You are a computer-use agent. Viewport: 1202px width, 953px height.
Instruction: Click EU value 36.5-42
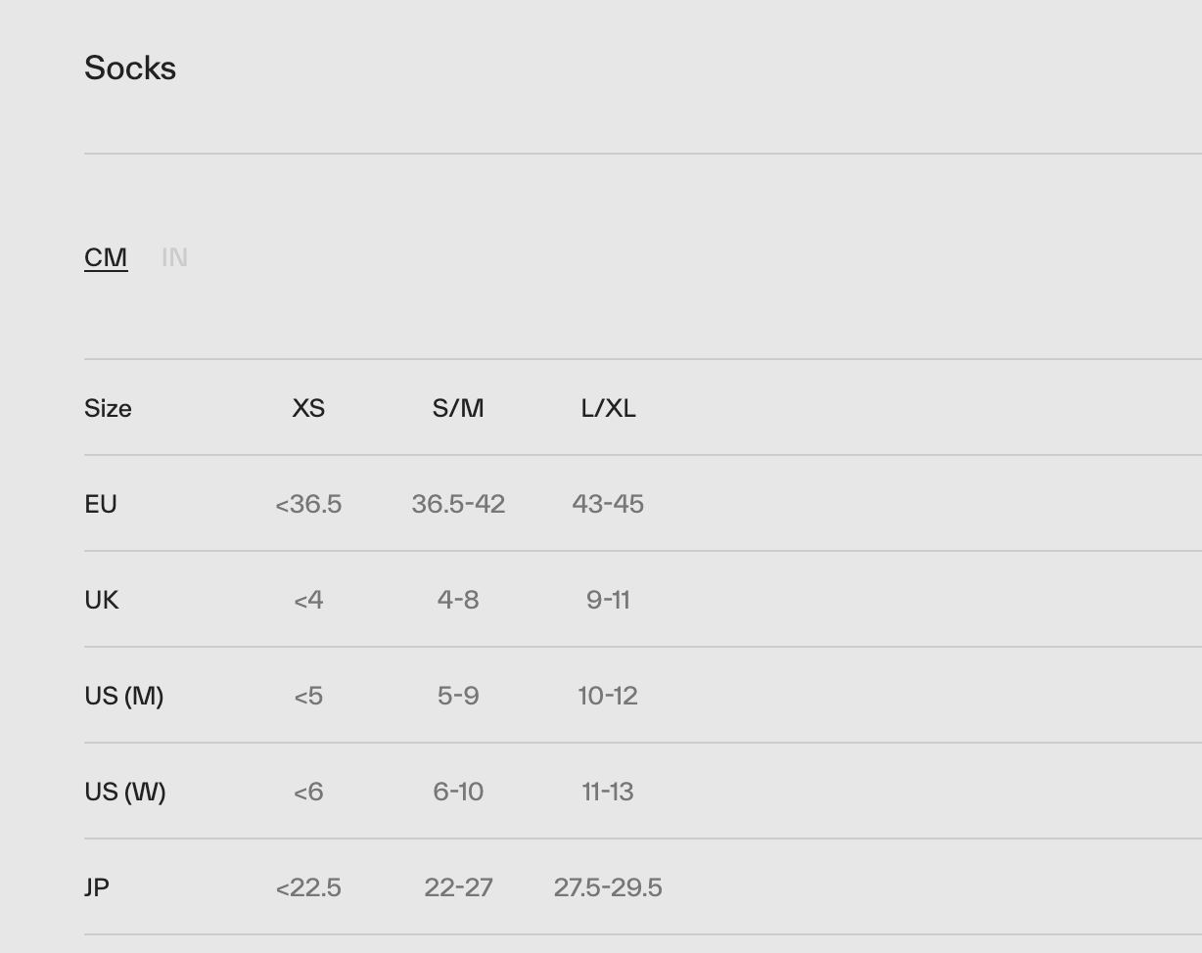[x=458, y=504]
